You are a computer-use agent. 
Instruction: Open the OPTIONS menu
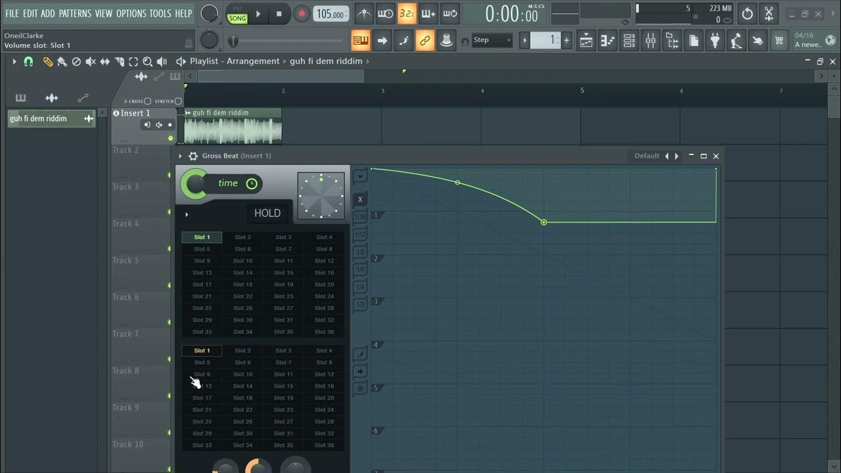[131, 13]
